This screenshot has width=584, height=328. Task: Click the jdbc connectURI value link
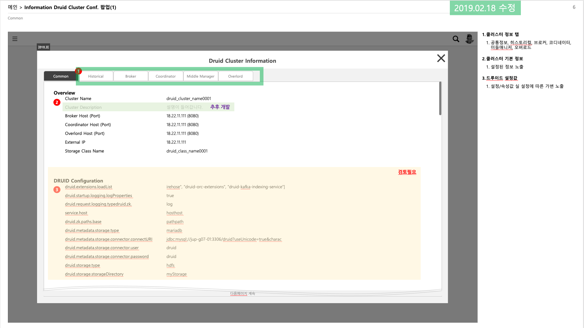[224, 239]
